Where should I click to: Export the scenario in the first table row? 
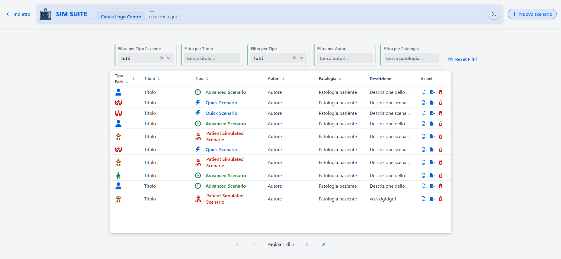pyautogui.click(x=432, y=92)
